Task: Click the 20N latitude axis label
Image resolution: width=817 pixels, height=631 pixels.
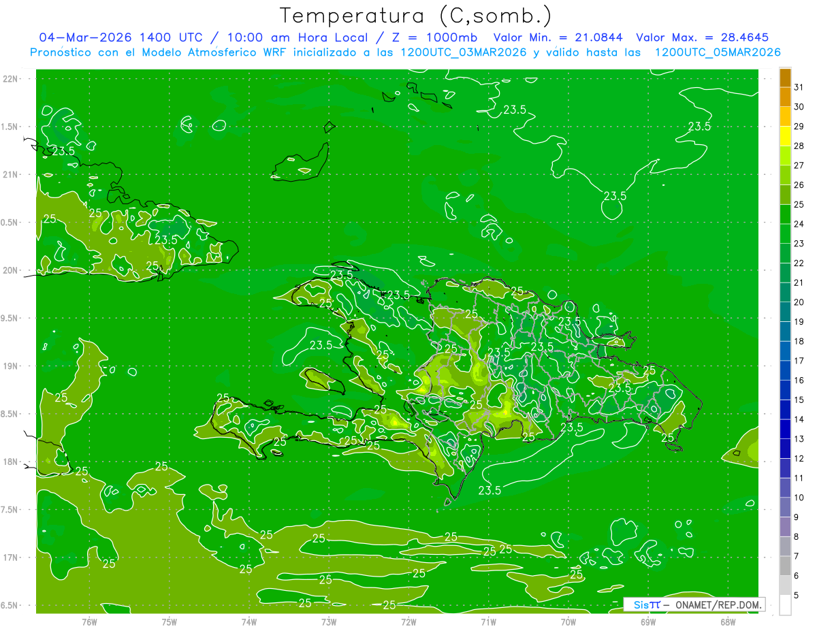Action: pos(12,270)
